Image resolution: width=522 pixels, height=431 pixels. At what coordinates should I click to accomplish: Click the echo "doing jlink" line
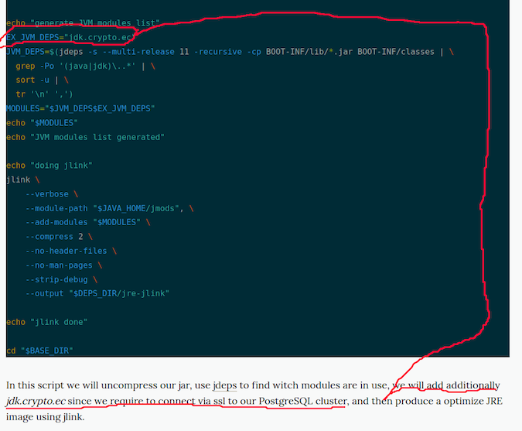(x=49, y=166)
